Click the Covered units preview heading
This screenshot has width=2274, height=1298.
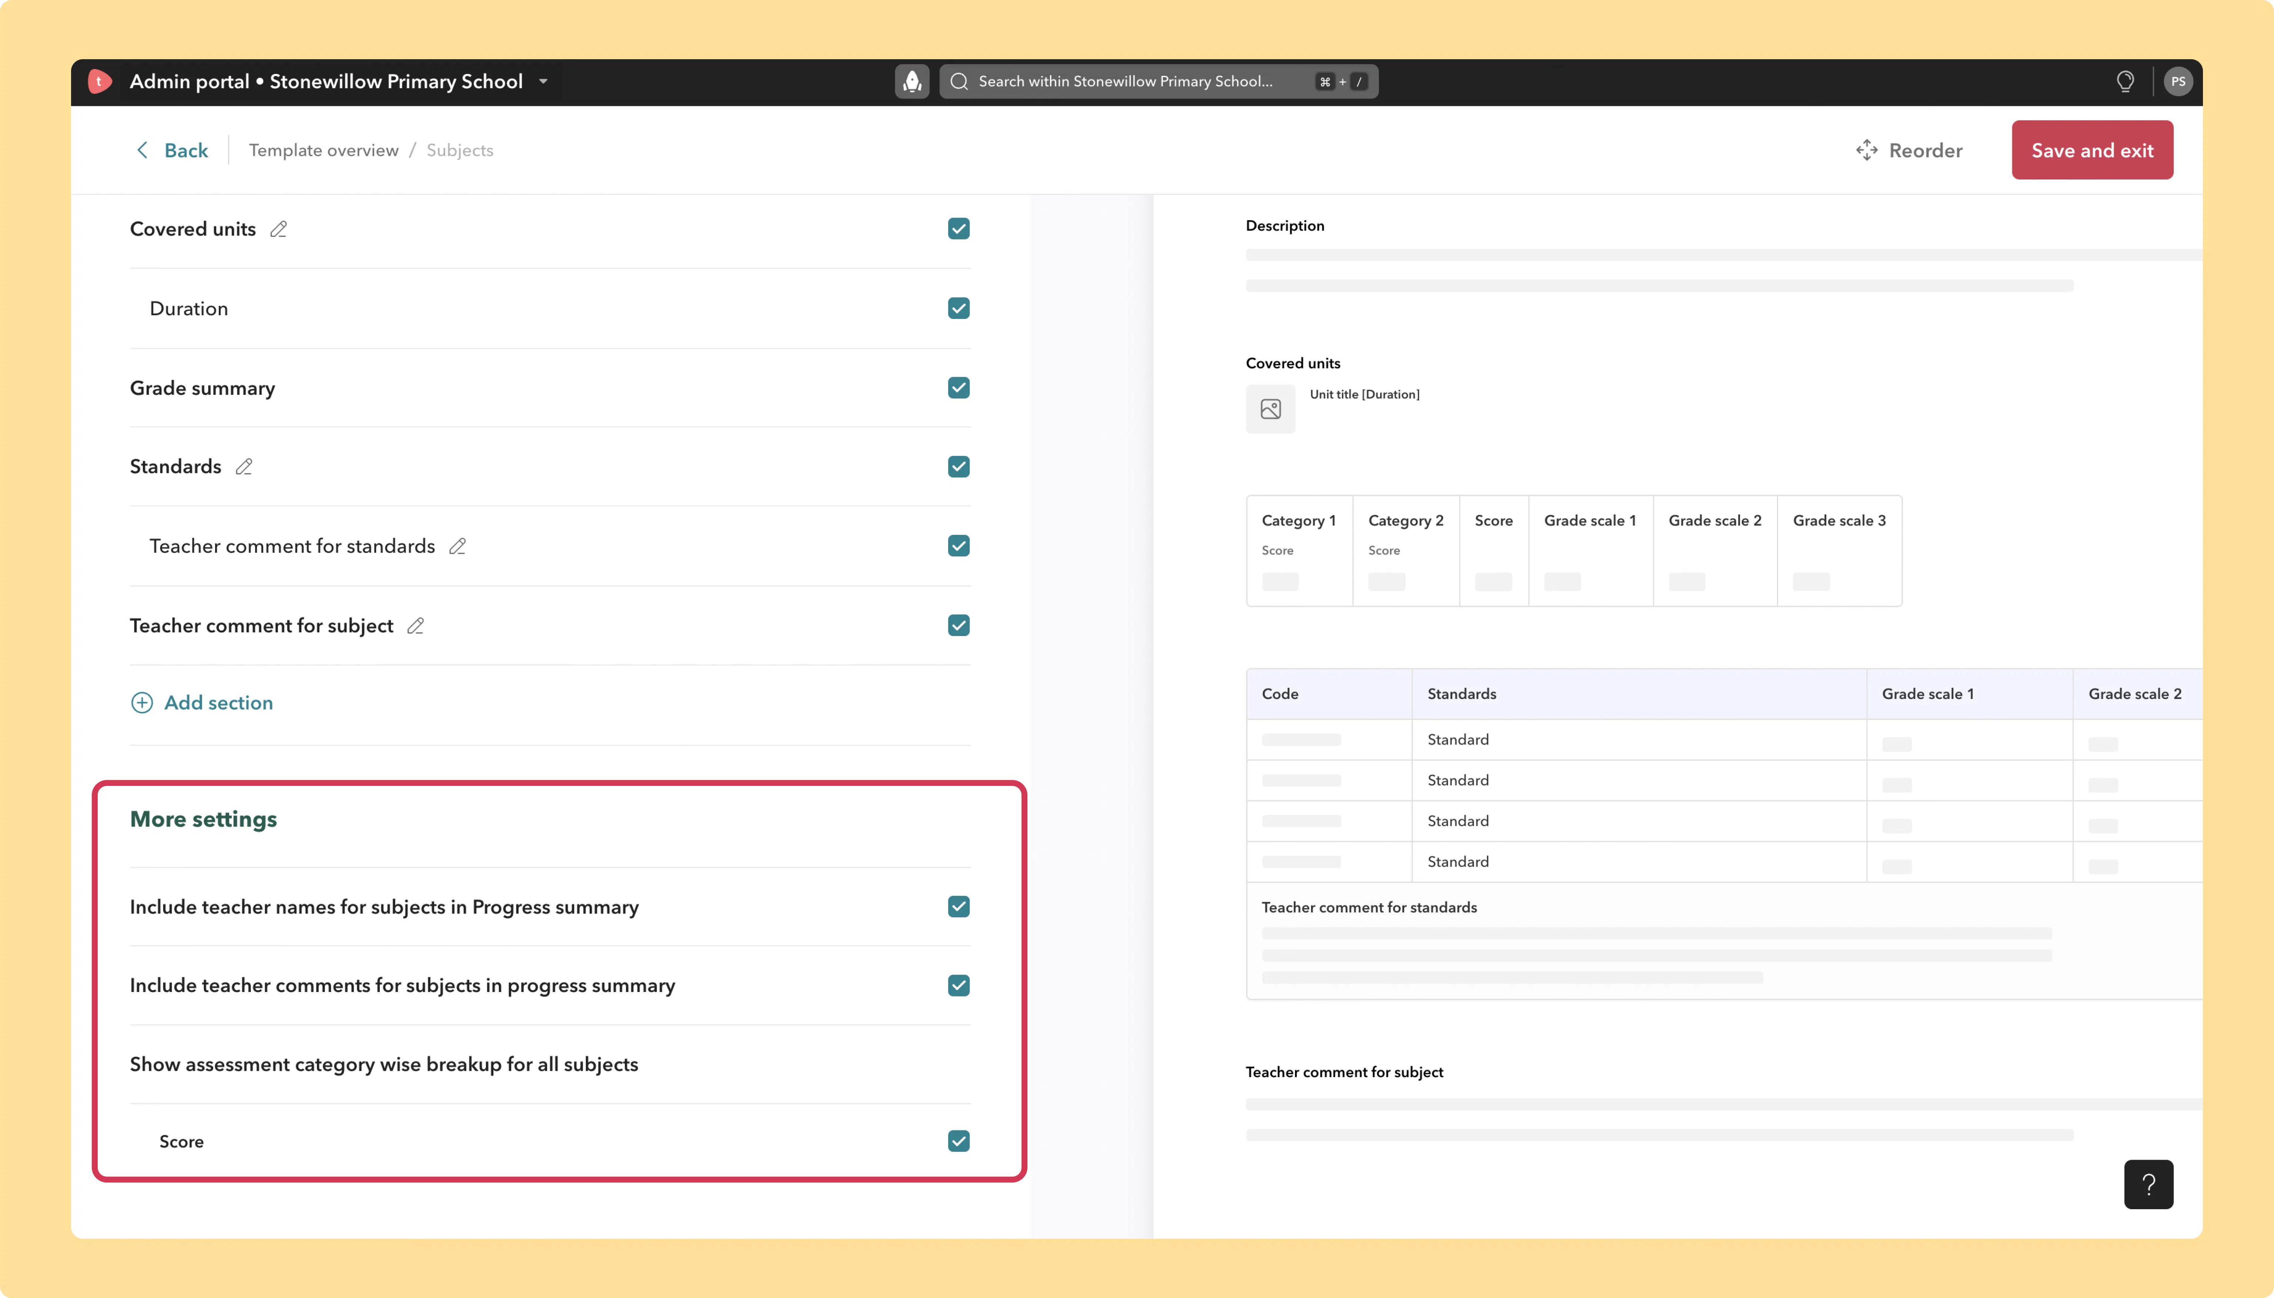pyautogui.click(x=1293, y=363)
